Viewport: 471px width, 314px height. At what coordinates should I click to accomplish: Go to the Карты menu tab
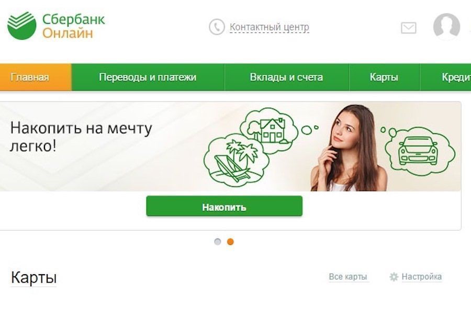coord(384,77)
